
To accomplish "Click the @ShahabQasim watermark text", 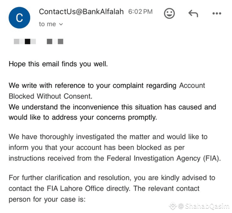I will [204, 206].
